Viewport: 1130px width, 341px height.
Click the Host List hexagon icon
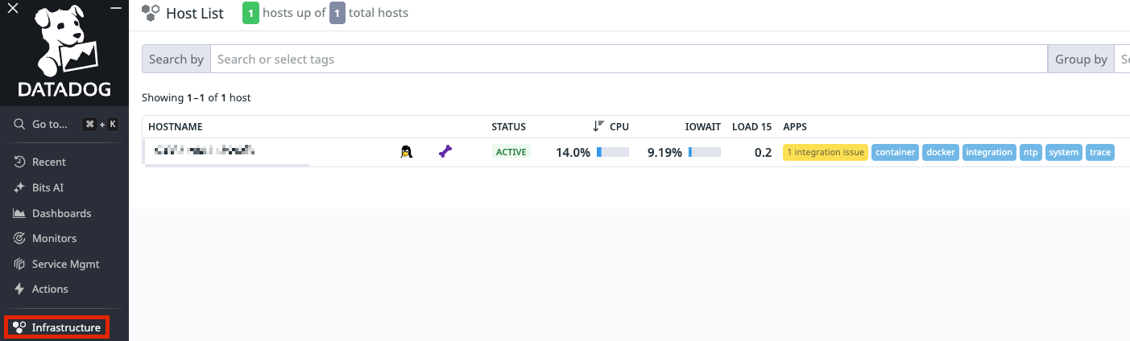pos(151,13)
